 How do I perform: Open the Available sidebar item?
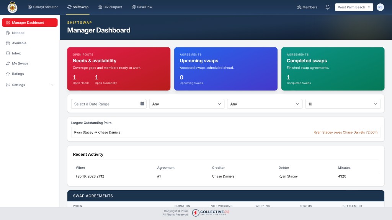click(x=30, y=43)
